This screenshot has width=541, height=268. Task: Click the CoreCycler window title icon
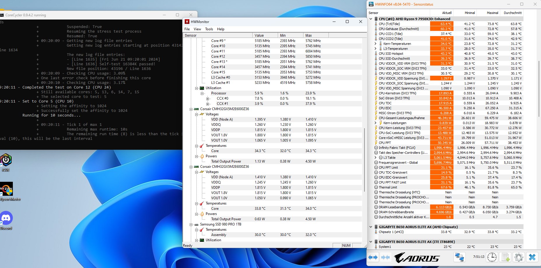(2, 15)
